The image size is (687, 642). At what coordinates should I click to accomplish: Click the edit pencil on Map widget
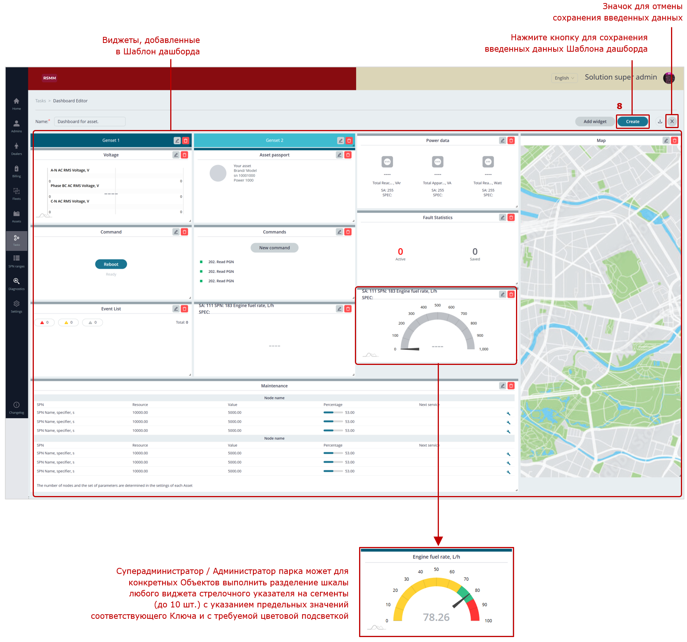click(666, 141)
